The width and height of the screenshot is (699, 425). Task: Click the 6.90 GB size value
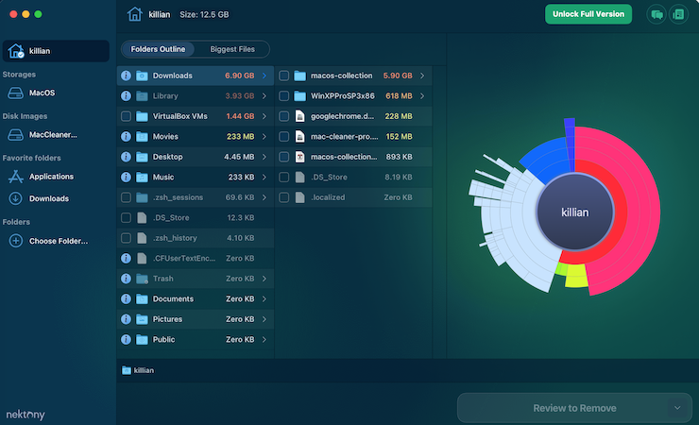pos(239,76)
